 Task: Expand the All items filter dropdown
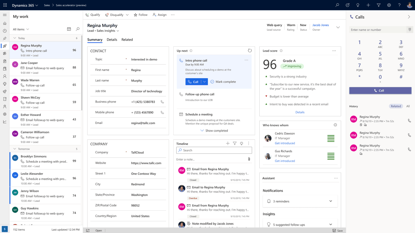(x=21, y=29)
